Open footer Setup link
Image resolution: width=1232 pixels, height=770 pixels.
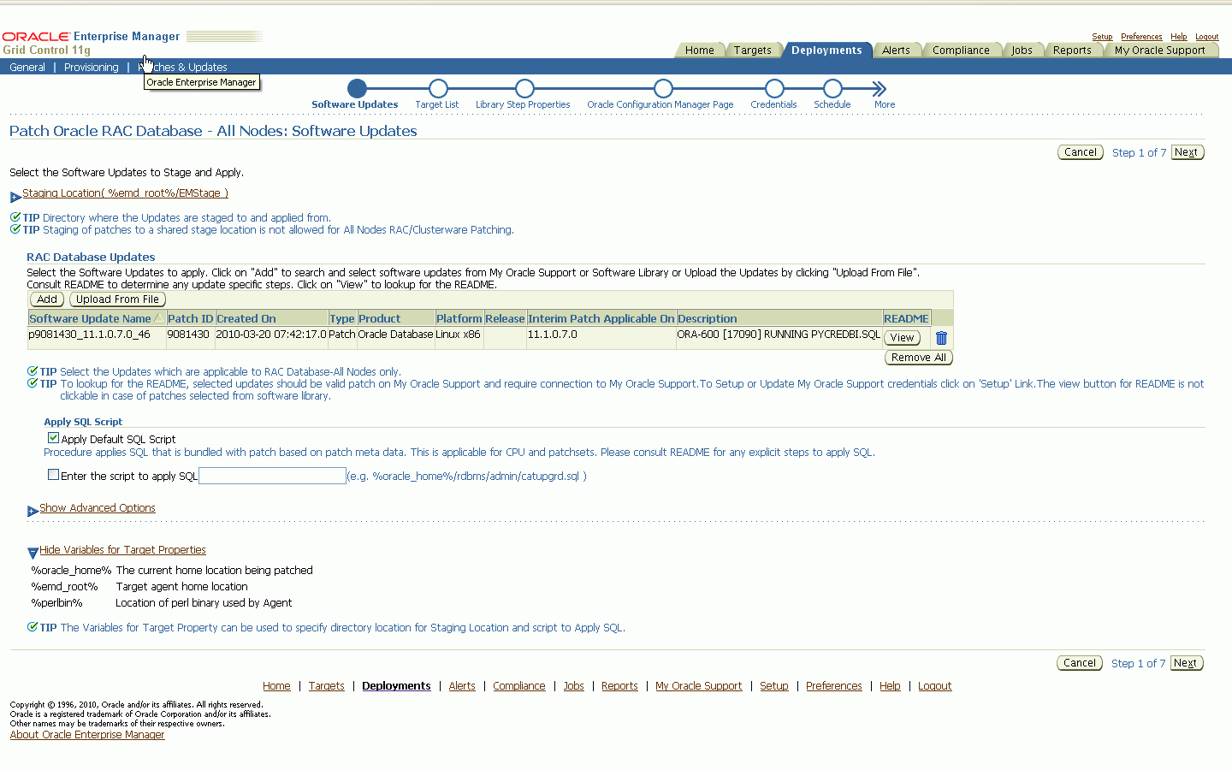pos(773,686)
